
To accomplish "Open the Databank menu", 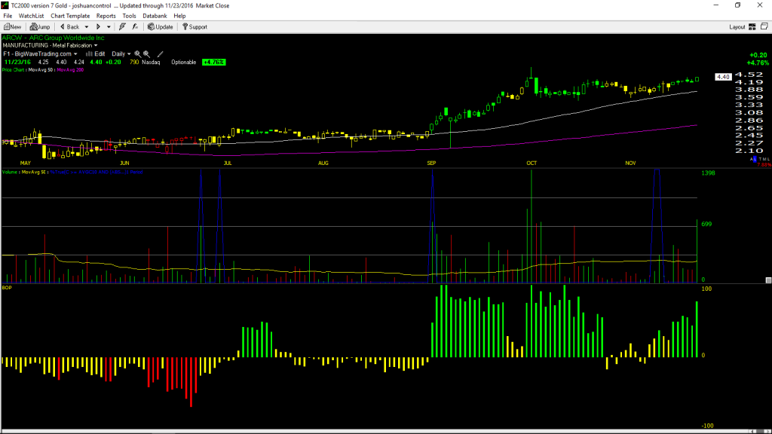I will pyautogui.click(x=155, y=16).
